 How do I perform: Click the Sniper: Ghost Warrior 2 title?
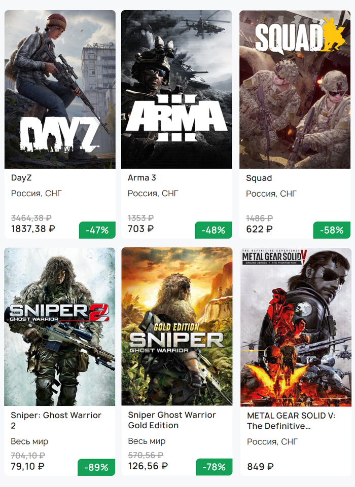click(56, 420)
